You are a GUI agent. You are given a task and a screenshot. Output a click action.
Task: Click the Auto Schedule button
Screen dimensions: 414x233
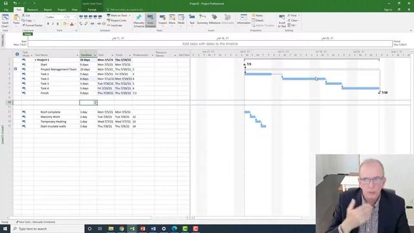(150, 21)
